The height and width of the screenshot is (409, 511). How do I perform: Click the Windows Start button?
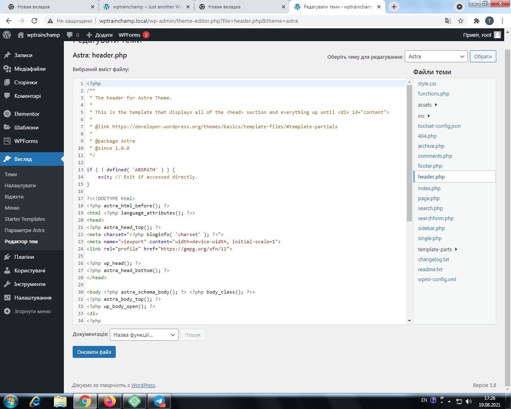tap(10, 401)
